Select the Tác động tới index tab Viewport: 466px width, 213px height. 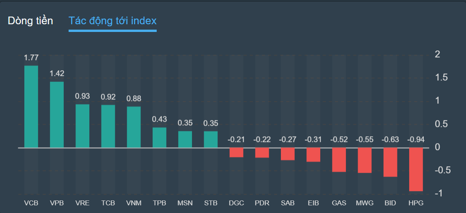pyautogui.click(x=112, y=21)
